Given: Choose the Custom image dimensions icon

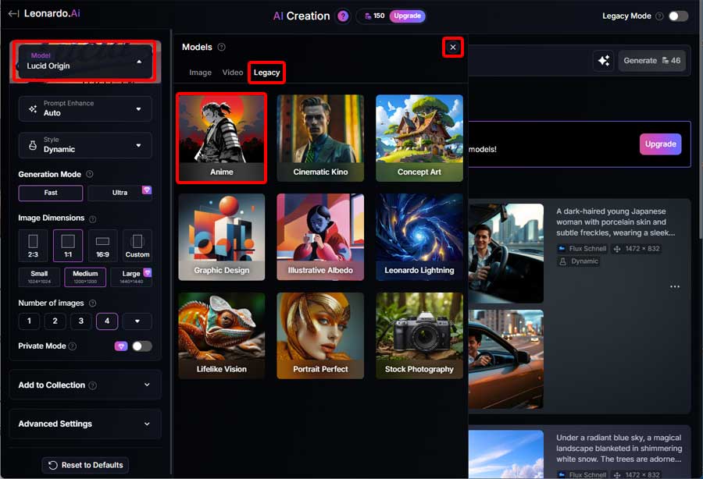Looking at the screenshot, I should tap(137, 245).
